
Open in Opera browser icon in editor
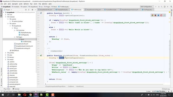click(x=161, y=15)
